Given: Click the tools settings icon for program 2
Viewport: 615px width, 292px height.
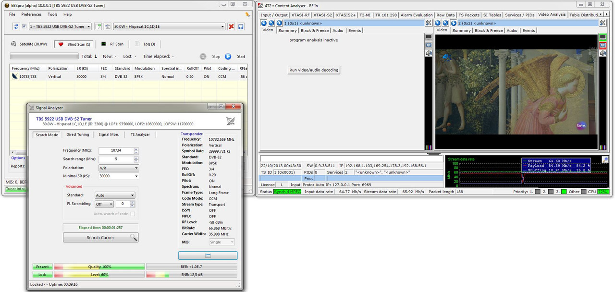Looking at the screenshot, I should (603, 23).
